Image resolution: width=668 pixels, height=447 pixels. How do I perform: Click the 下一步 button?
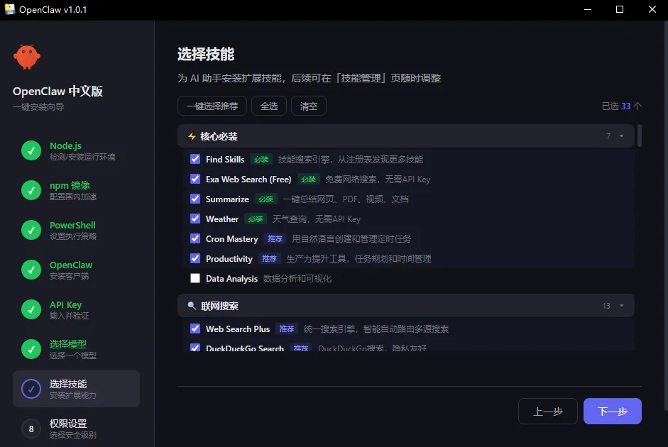point(612,412)
